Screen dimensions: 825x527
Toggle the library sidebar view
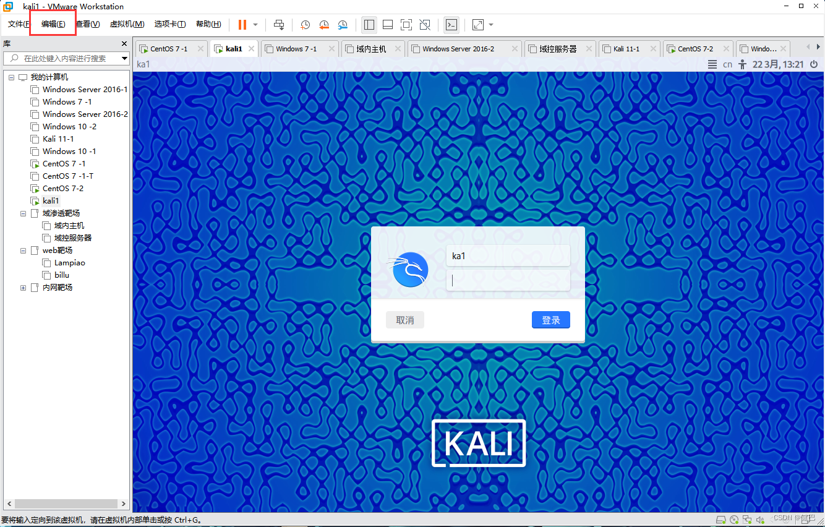369,25
